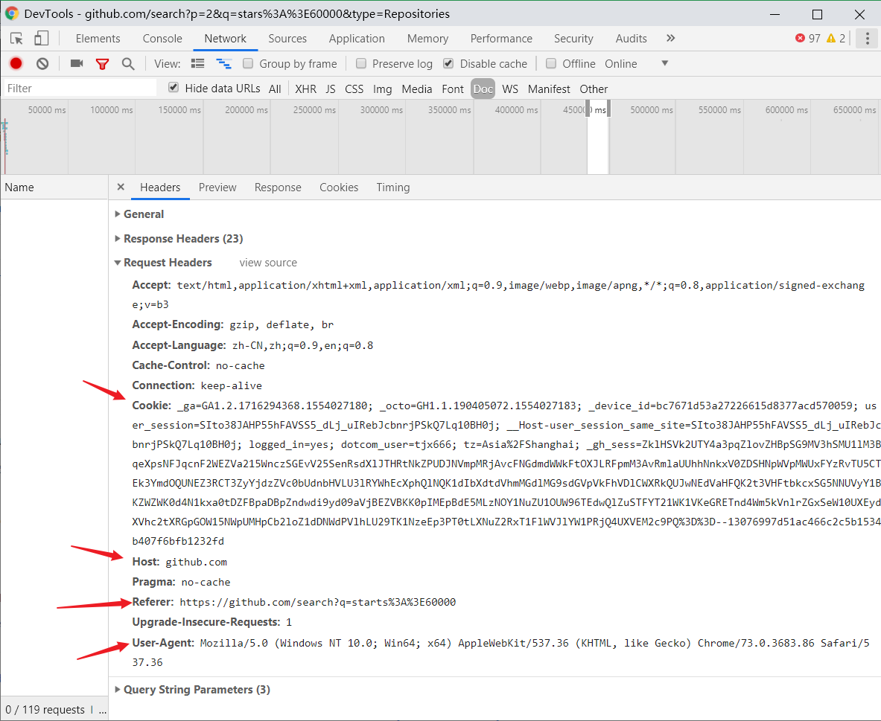Collapse the Request Headers section
The width and height of the screenshot is (881, 721).
click(x=163, y=262)
